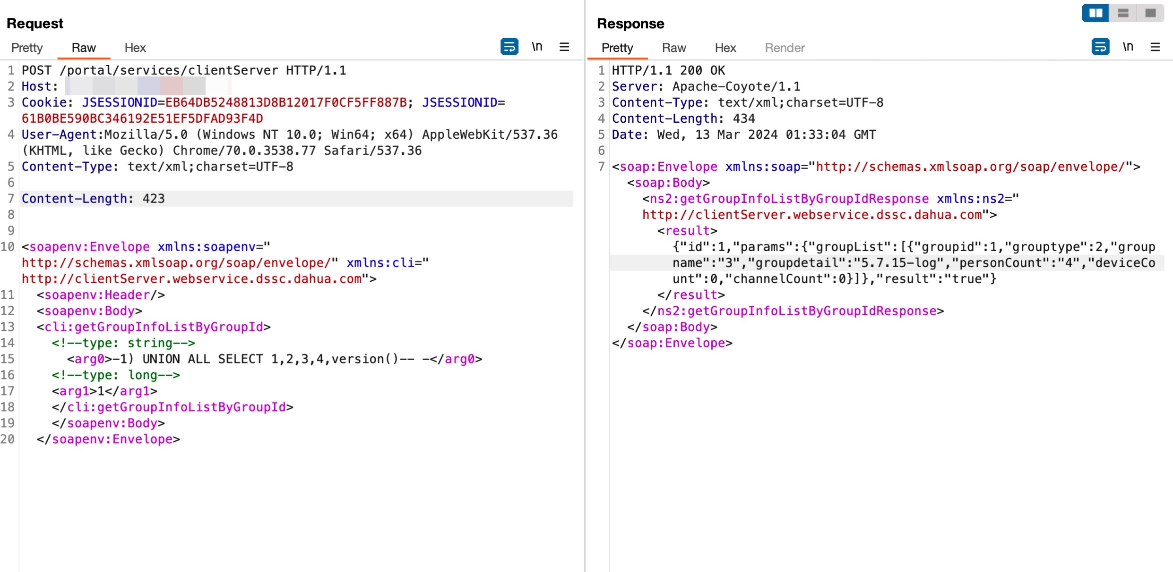Image resolution: width=1173 pixels, height=572 pixels.
Task: Toggle word wrap icon in Response pane
Action: (x=1100, y=47)
